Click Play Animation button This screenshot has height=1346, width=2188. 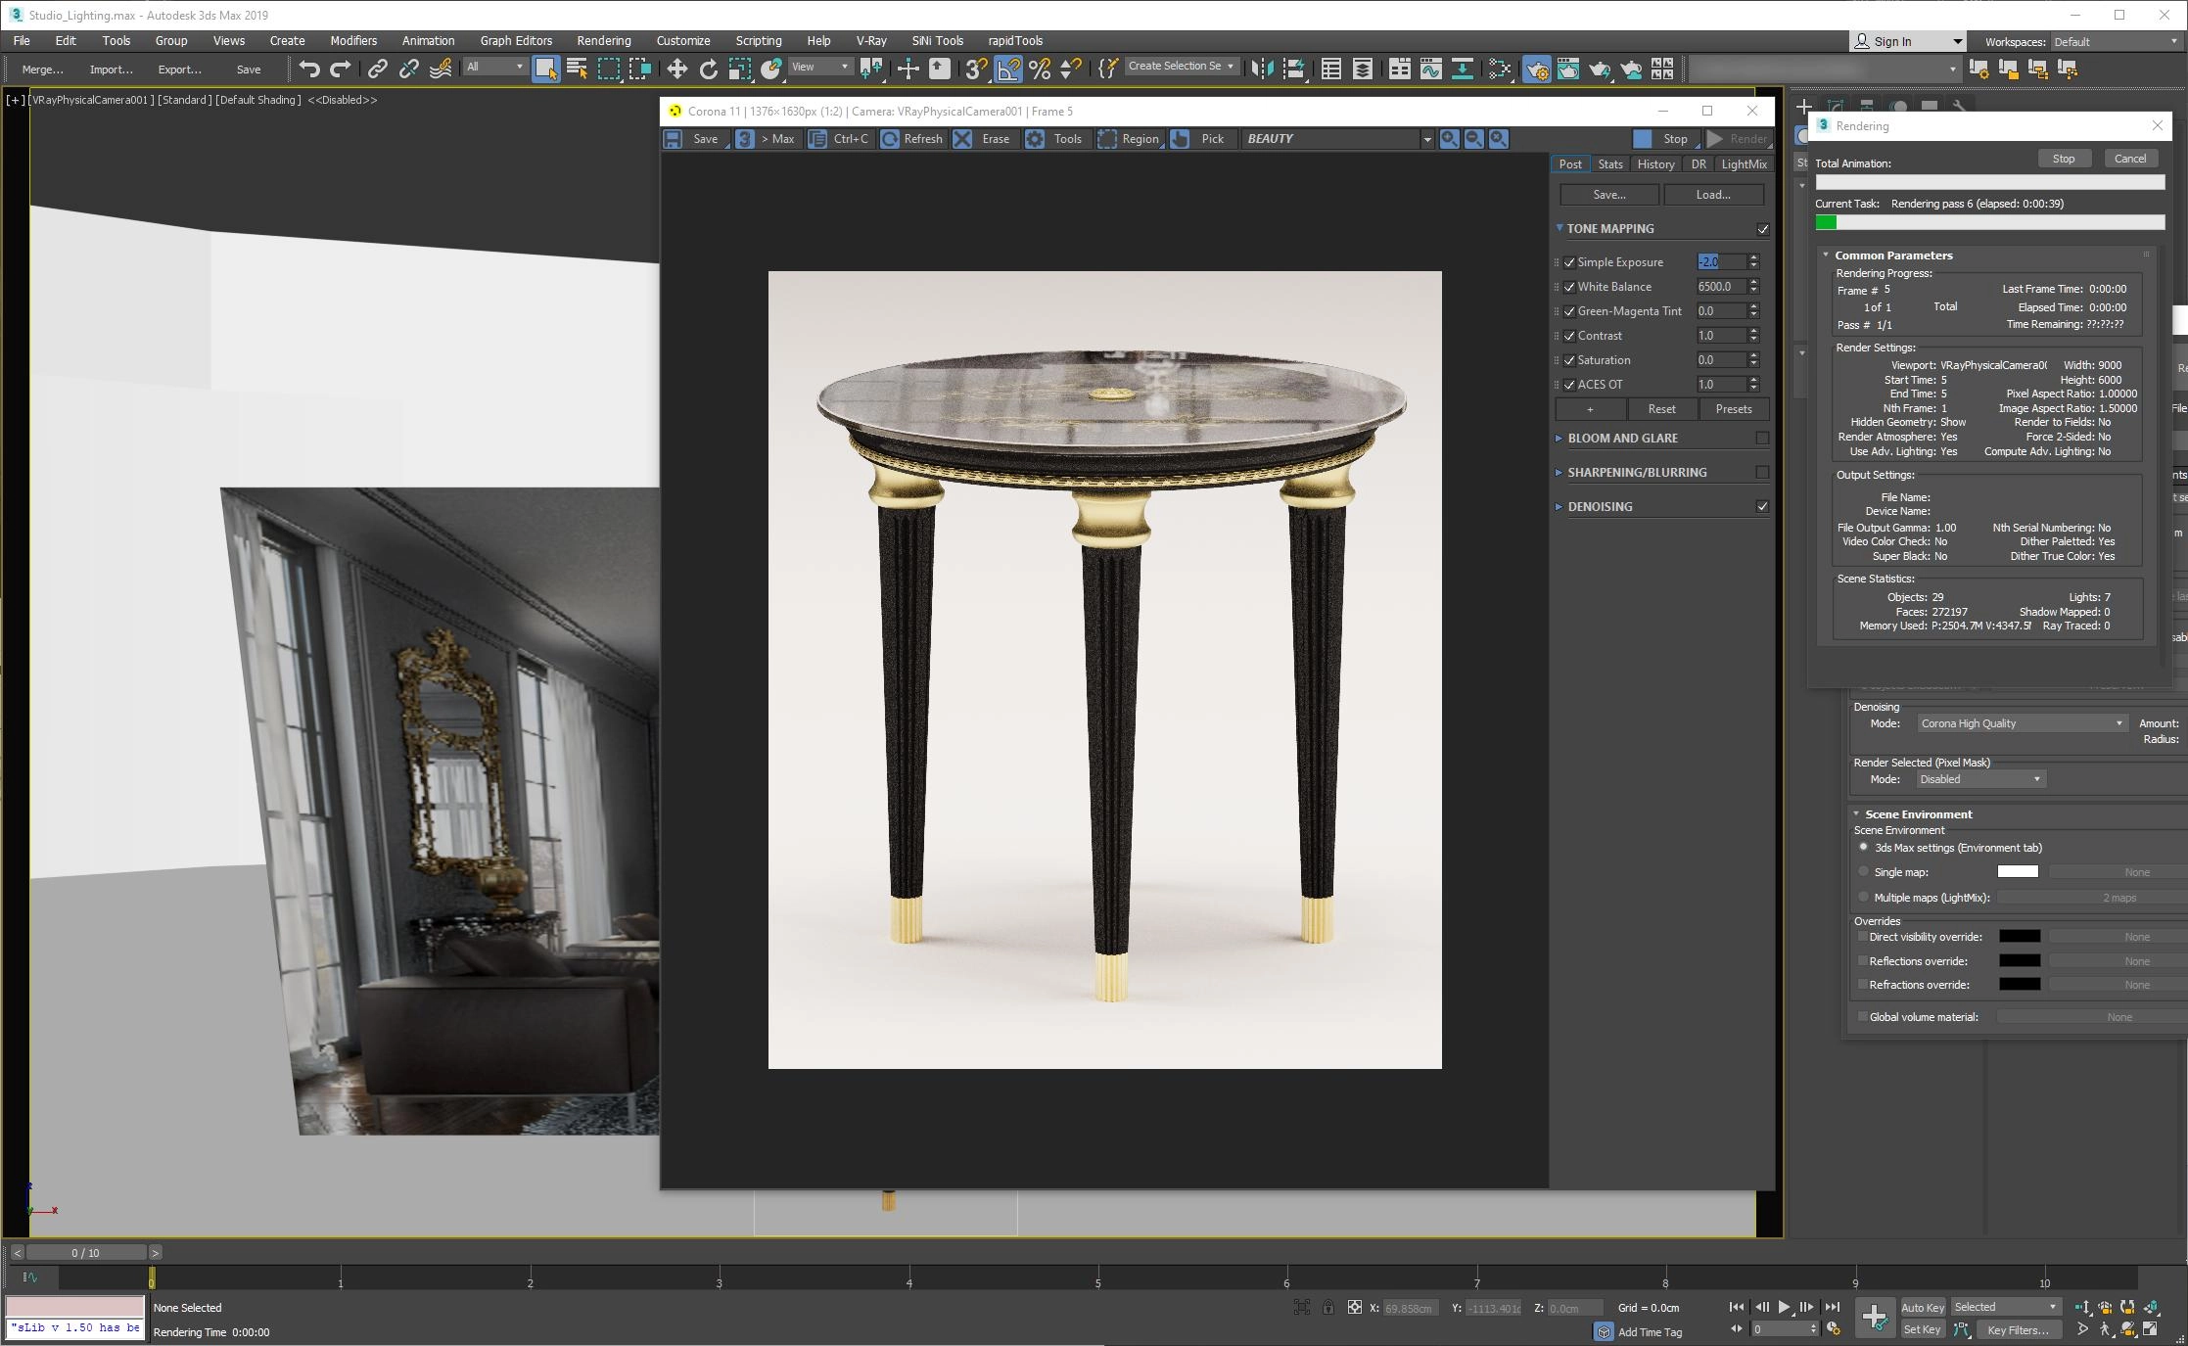pos(1784,1307)
